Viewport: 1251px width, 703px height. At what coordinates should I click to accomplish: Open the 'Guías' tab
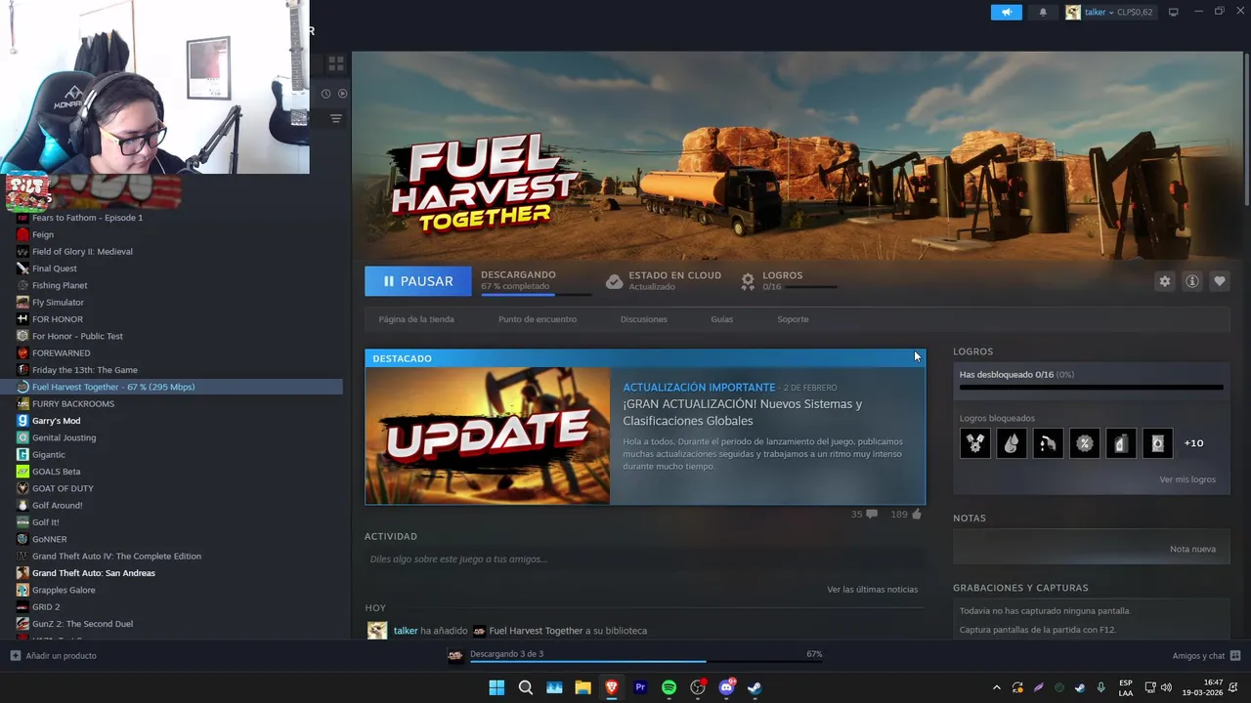coord(721,319)
